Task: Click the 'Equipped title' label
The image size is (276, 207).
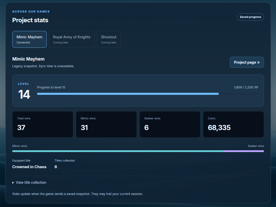Action: point(21,161)
